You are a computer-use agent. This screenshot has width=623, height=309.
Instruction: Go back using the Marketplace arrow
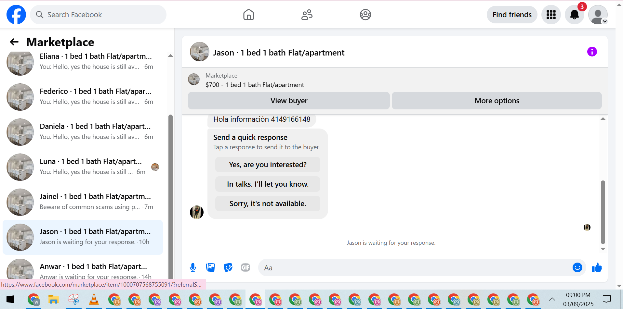coord(14,42)
